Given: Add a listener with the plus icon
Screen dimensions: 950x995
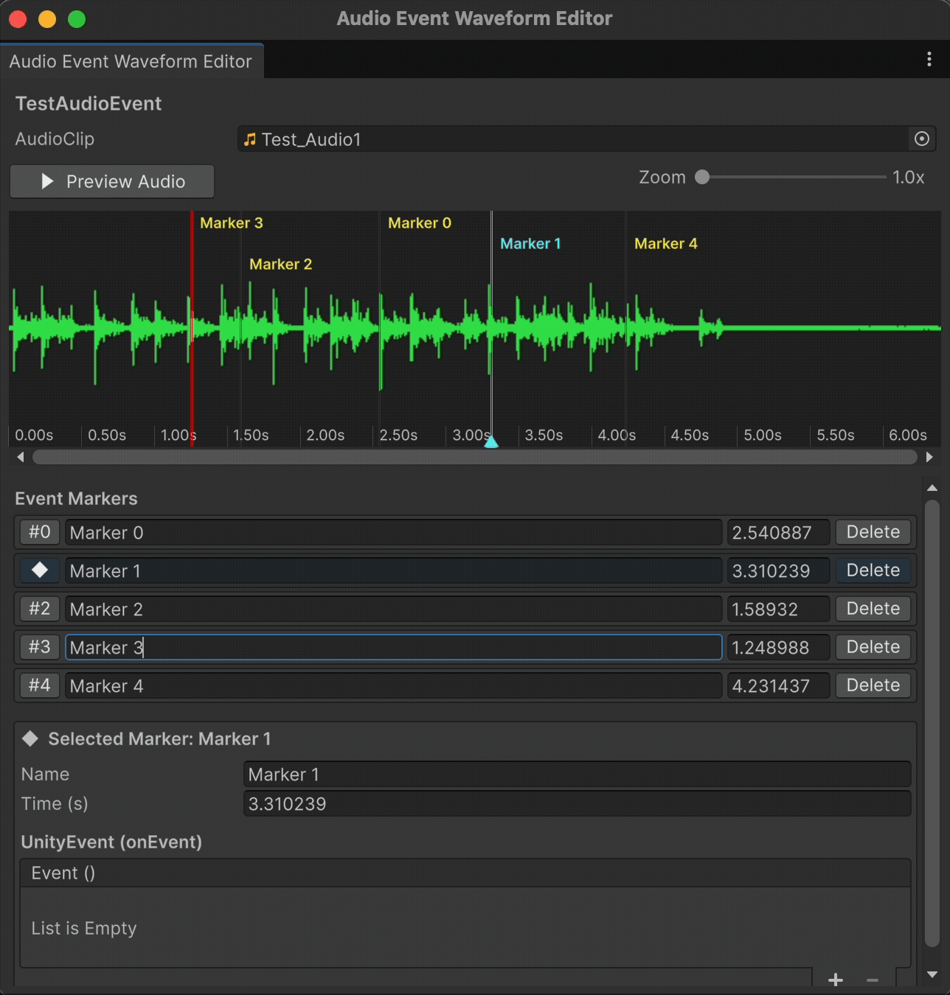Looking at the screenshot, I should (836, 980).
